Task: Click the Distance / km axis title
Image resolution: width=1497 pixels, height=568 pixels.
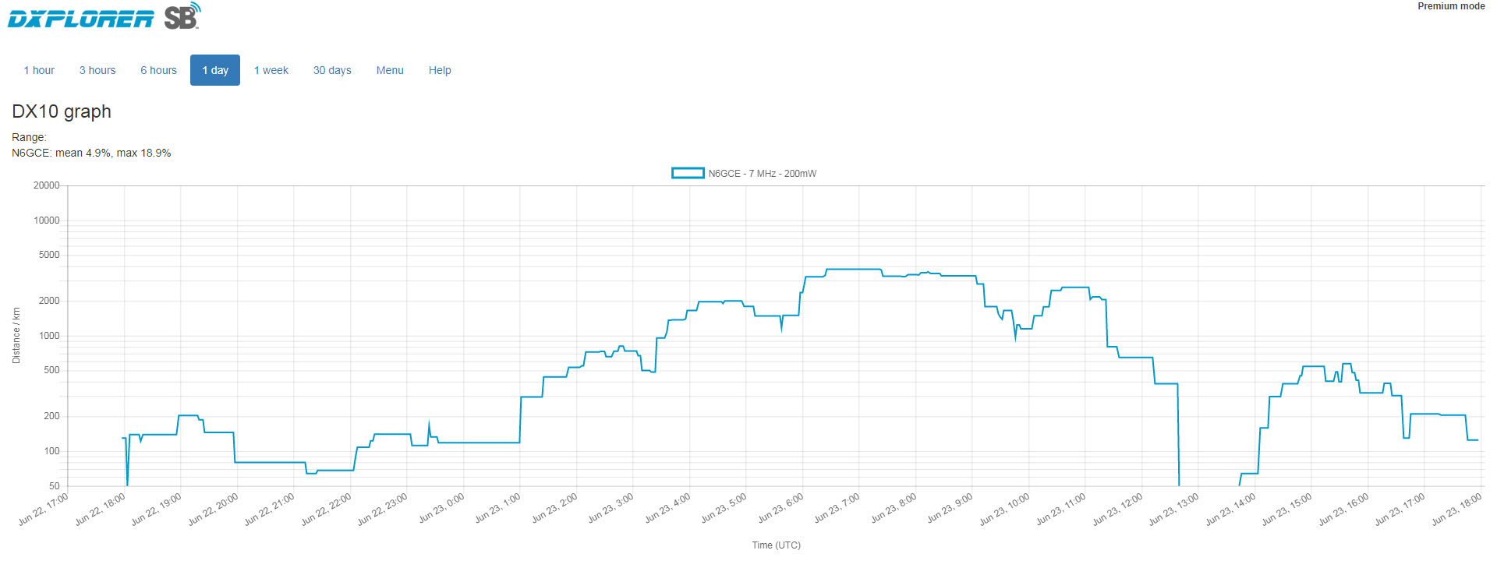Action: pyautogui.click(x=16, y=335)
